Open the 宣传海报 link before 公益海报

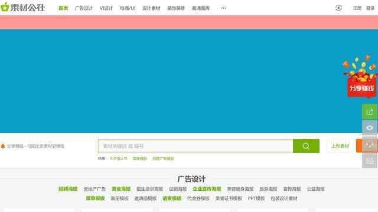click(x=292, y=189)
